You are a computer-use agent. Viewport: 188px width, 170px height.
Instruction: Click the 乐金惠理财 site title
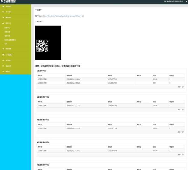pos(9,1)
